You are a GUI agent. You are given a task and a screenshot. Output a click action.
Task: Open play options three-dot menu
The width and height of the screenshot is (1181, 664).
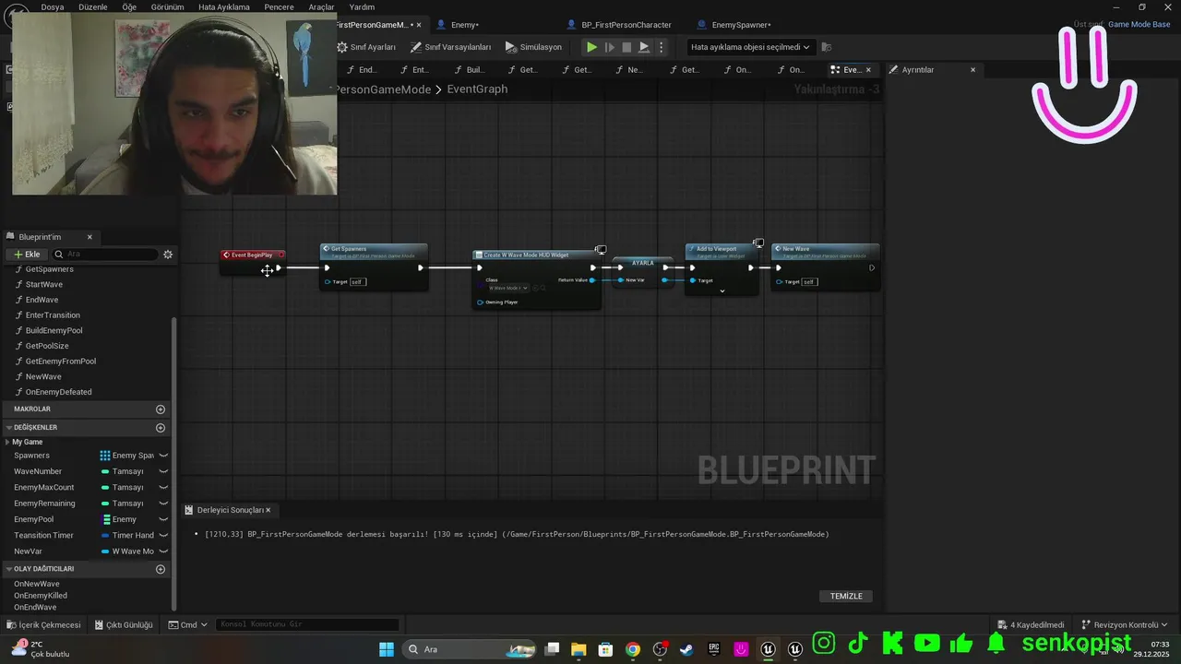tap(661, 47)
